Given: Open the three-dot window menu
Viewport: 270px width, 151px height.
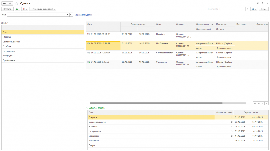Looking at the screenshot, I should coord(262,3).
